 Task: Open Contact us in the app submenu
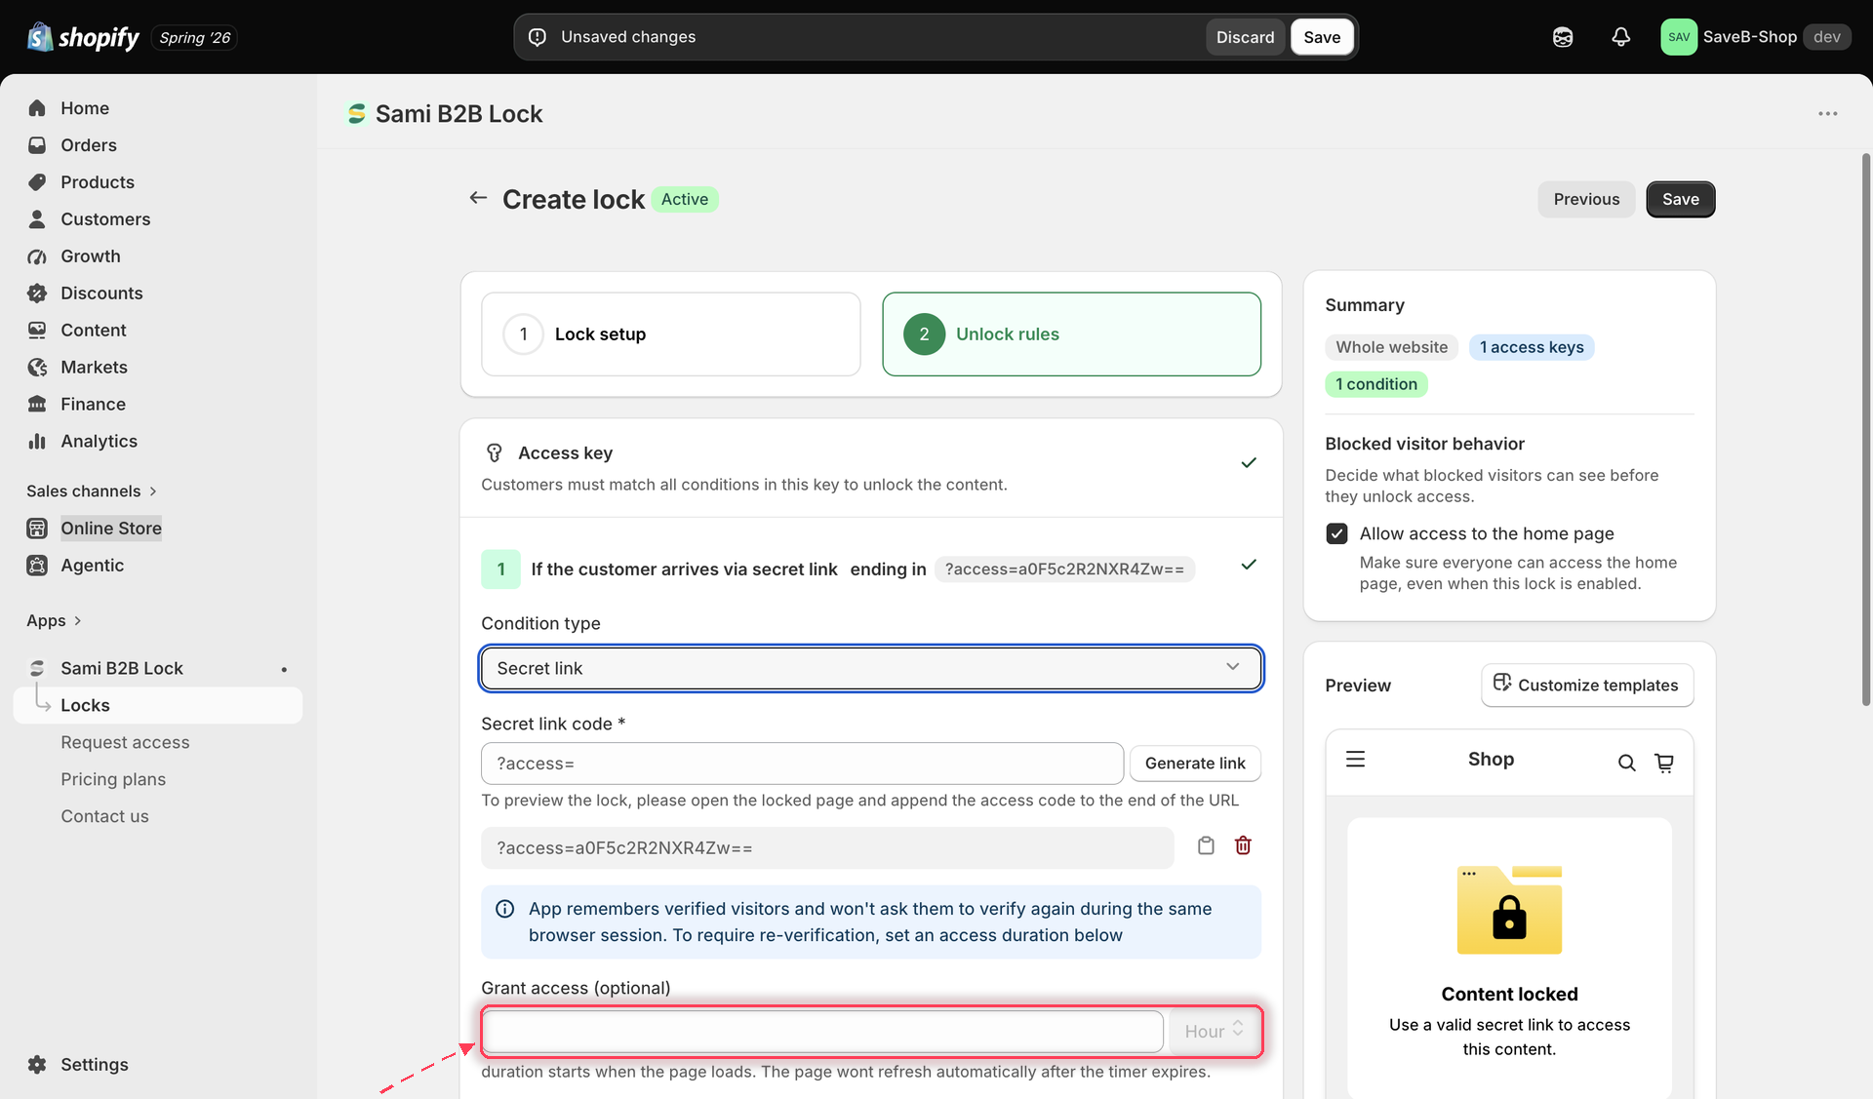104,816
